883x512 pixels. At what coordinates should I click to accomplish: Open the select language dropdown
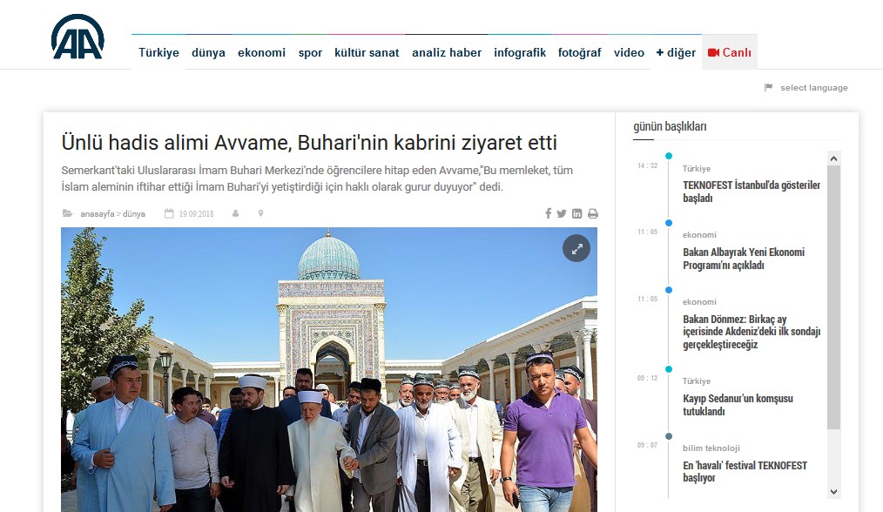[812, 88]
